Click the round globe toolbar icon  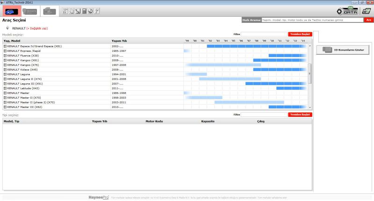pos(90,11)
